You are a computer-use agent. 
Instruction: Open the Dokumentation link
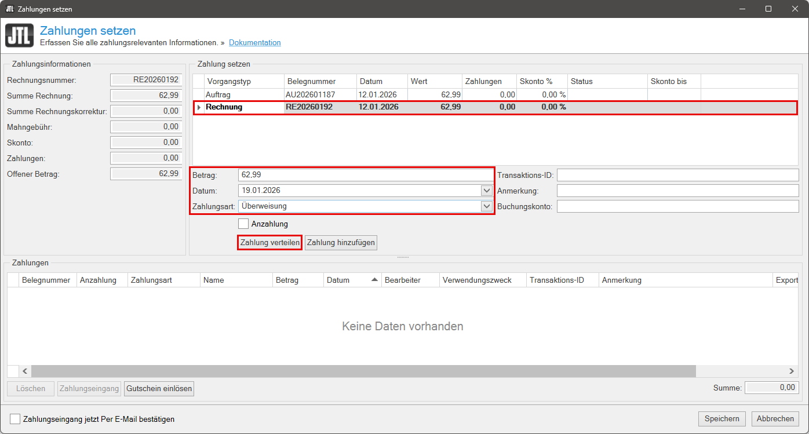(x=254, y=43)
